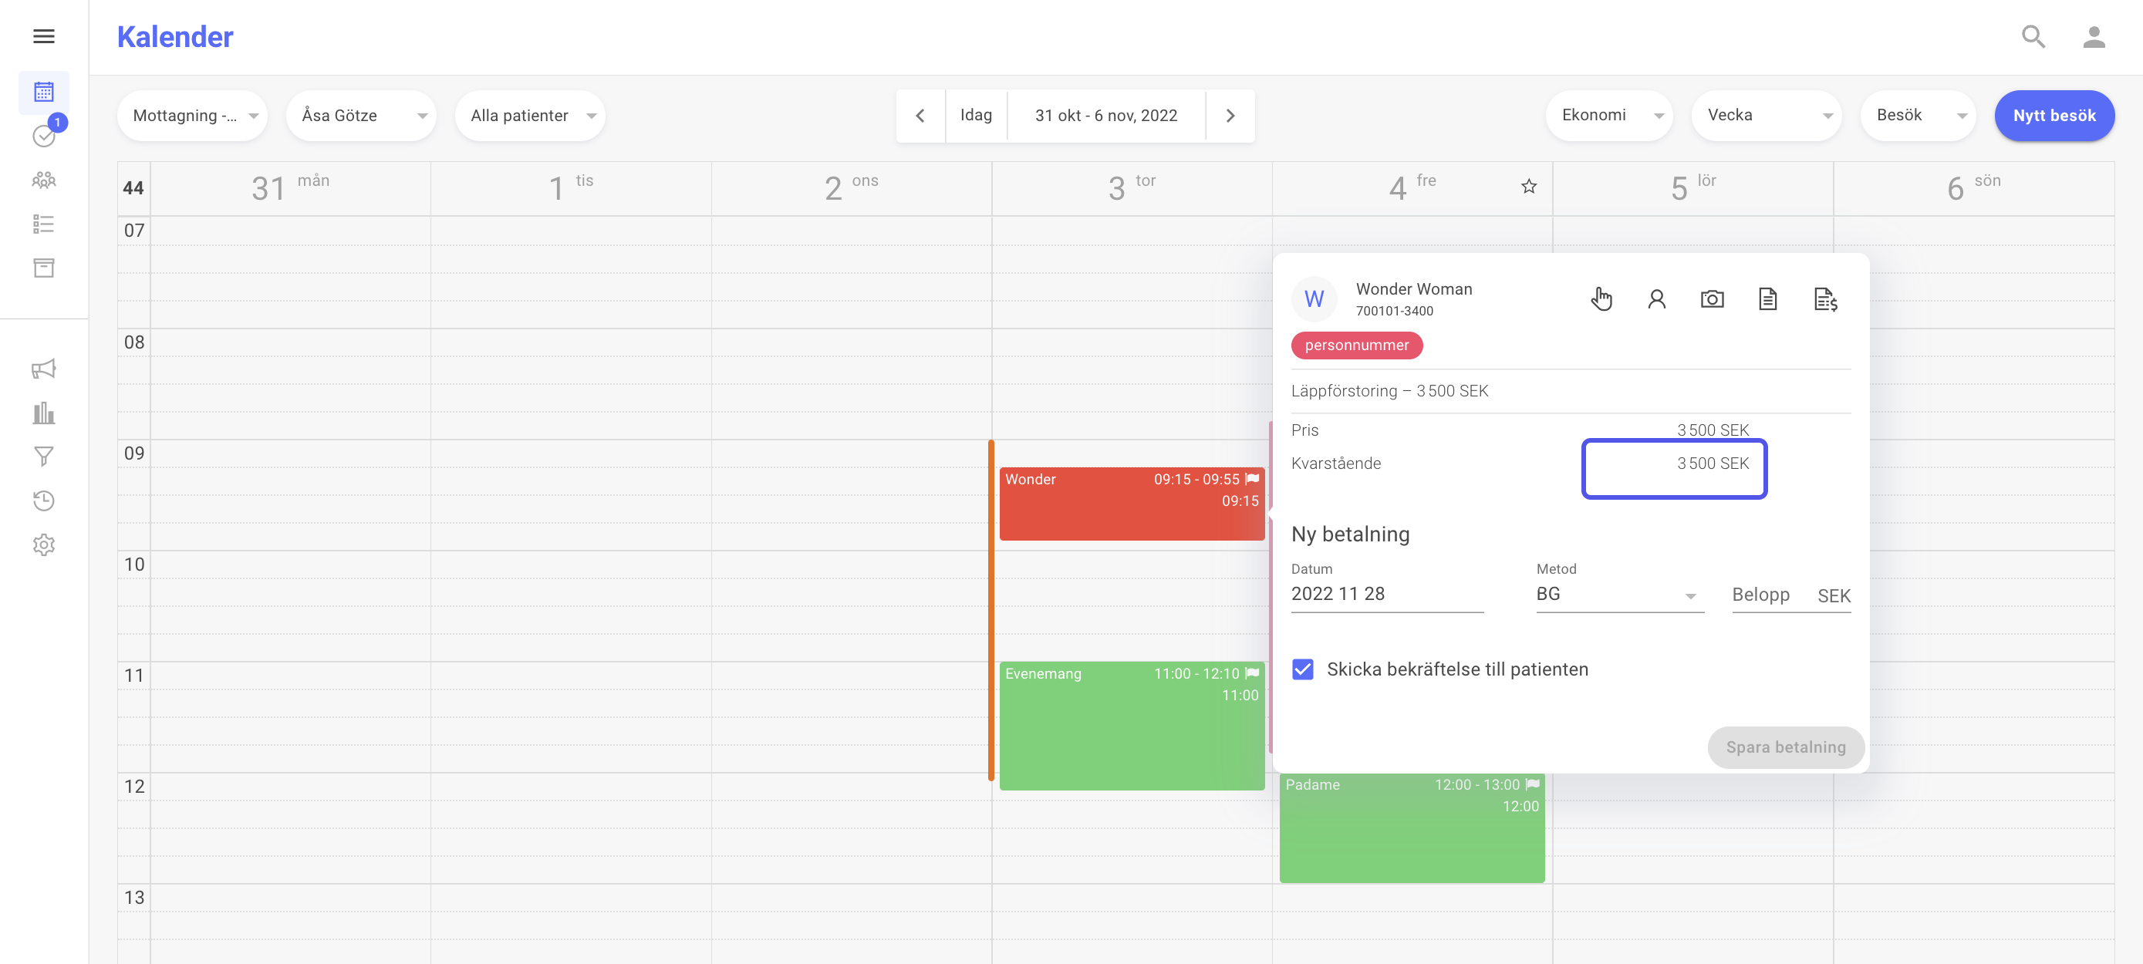This screenshot has width=2143, height=964.
Task: Click the Kvarstående 3 500 SEK value
Action: (1713, 463)
